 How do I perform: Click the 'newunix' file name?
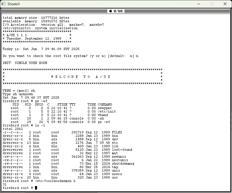[119, 157]
